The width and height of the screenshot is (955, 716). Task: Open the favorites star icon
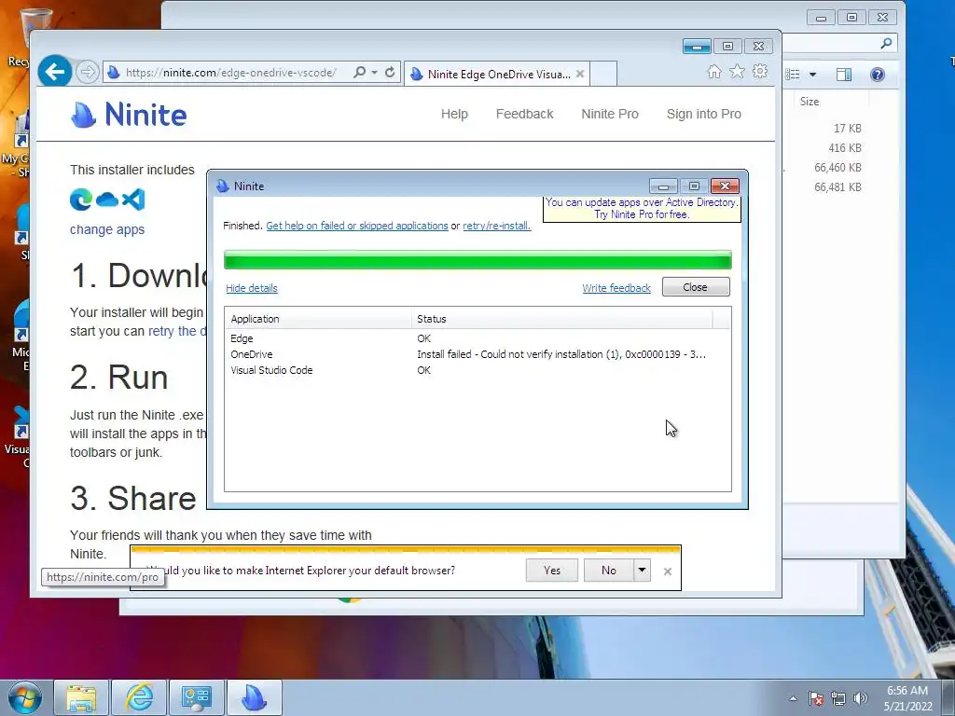click(737, 72)
